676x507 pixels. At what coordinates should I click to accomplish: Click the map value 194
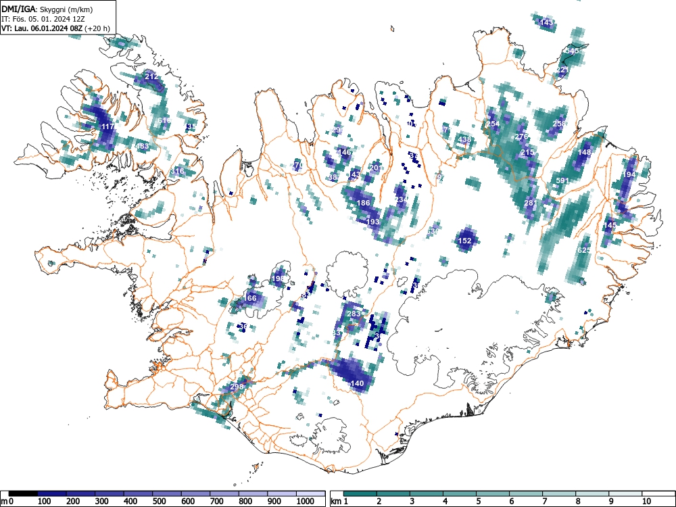click(x=629, y=174)
